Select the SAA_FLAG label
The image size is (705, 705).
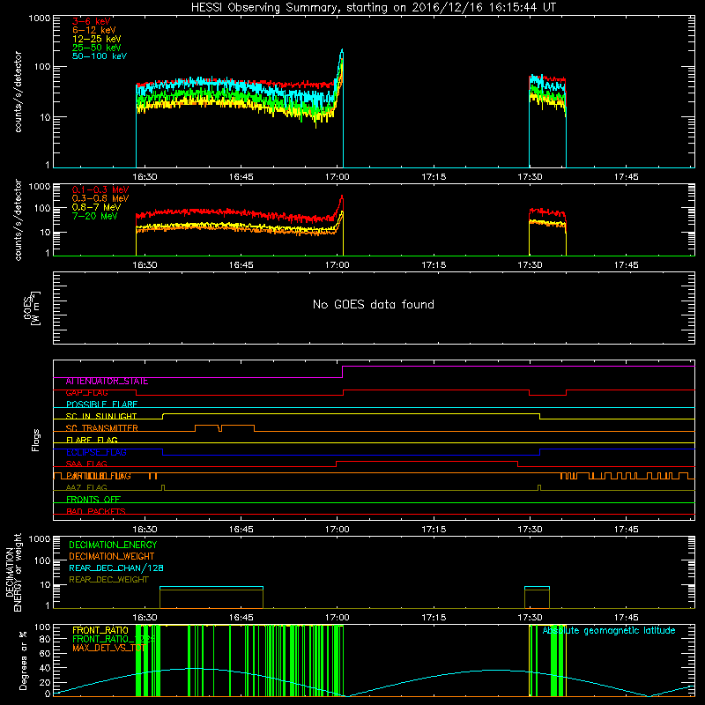[x=86, y=464]
